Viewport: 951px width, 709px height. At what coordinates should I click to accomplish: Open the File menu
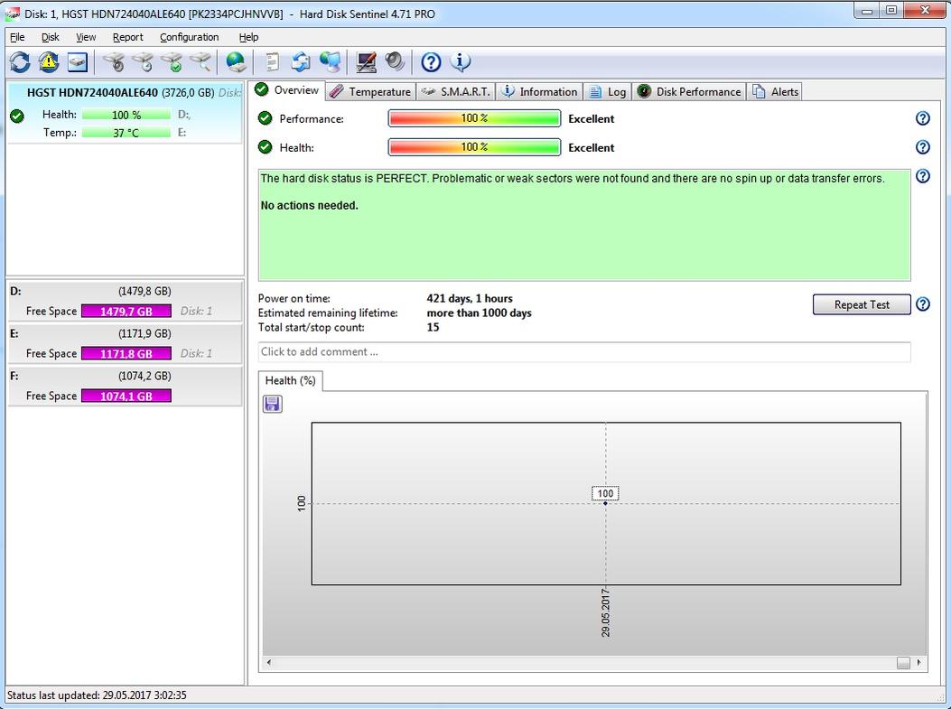click(17, 37)
